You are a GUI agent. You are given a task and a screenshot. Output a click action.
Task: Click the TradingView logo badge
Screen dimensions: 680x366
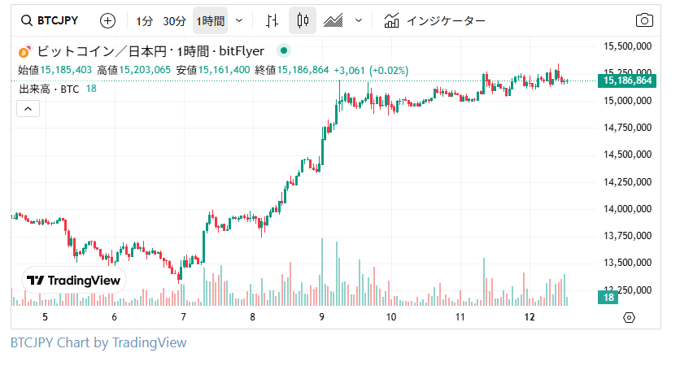pos(73,280)
